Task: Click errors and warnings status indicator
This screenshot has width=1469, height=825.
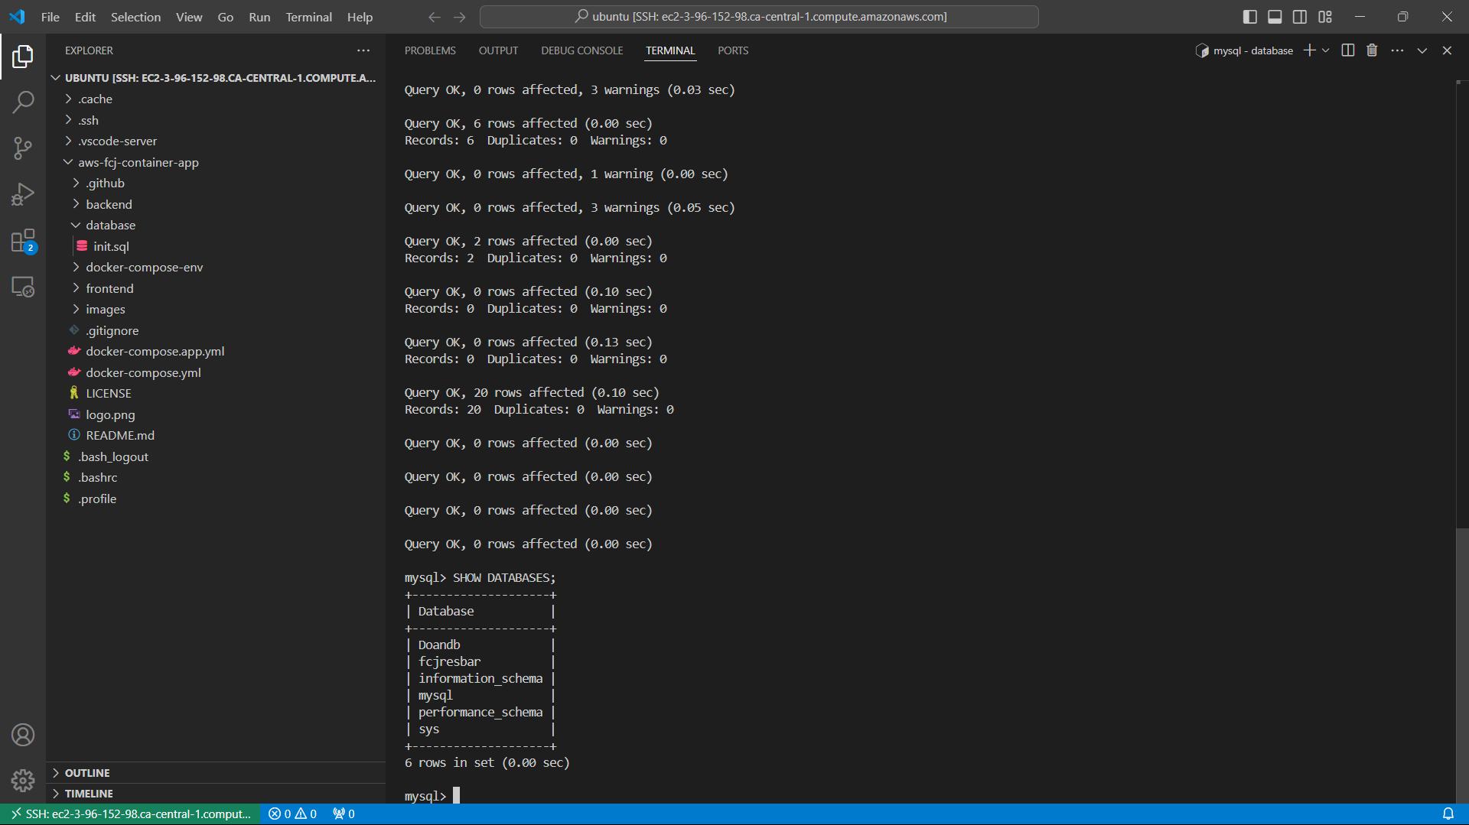Action: pos(292,814)
